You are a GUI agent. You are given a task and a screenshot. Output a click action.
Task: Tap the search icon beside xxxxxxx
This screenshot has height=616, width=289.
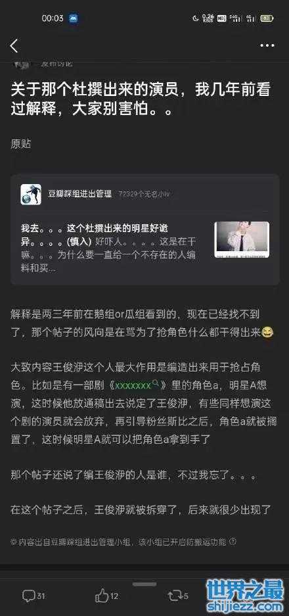pyautogui.click(x=155, y=383)
